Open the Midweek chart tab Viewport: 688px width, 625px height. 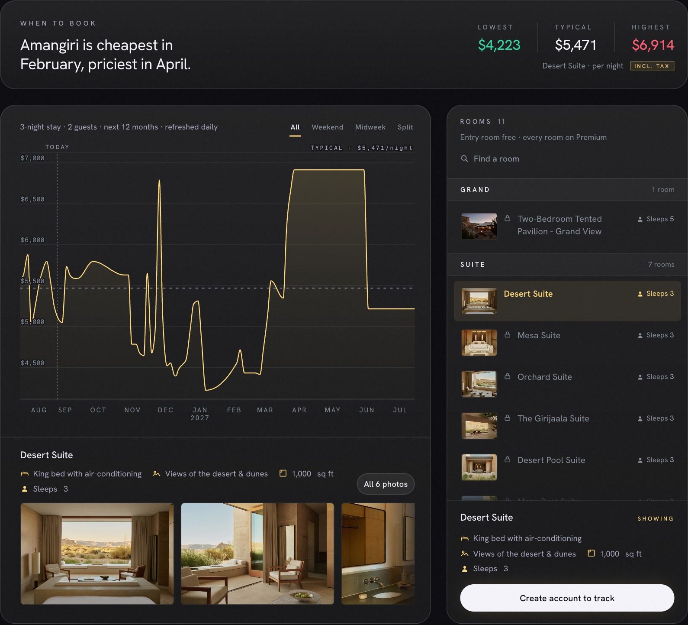pos(370,127)
